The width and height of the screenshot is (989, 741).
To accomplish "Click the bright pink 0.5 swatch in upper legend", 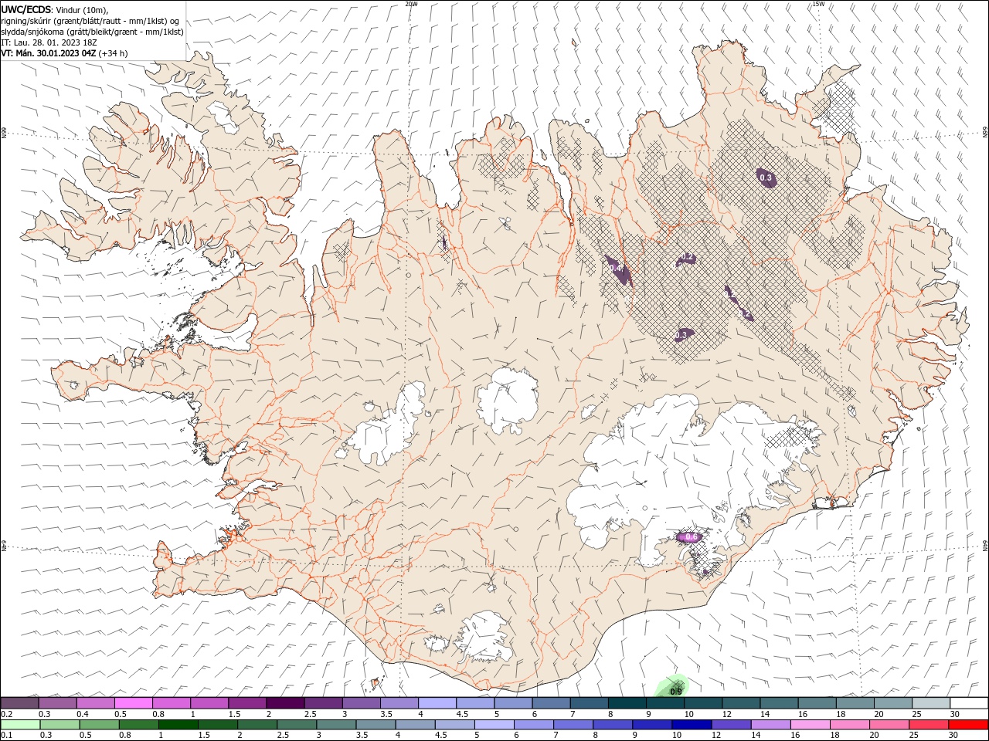I will [133, 703].
